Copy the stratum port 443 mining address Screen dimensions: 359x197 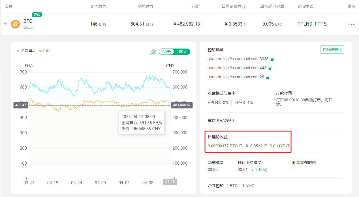270,68
